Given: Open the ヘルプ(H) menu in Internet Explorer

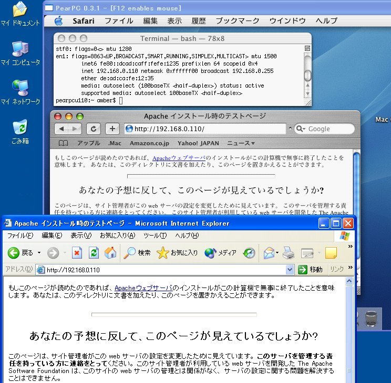Looking at the screenshot, I should click(x=187, y=236).
